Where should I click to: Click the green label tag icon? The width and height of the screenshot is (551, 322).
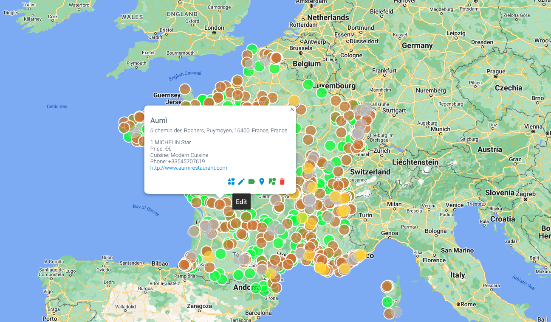point(251,182)
